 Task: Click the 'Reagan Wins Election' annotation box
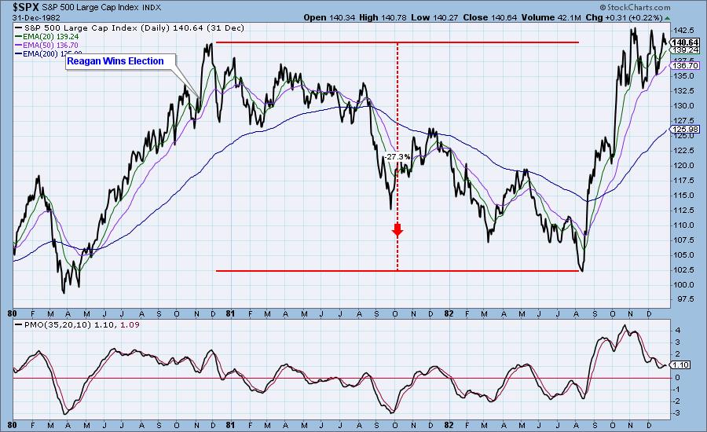coord(120,61)
